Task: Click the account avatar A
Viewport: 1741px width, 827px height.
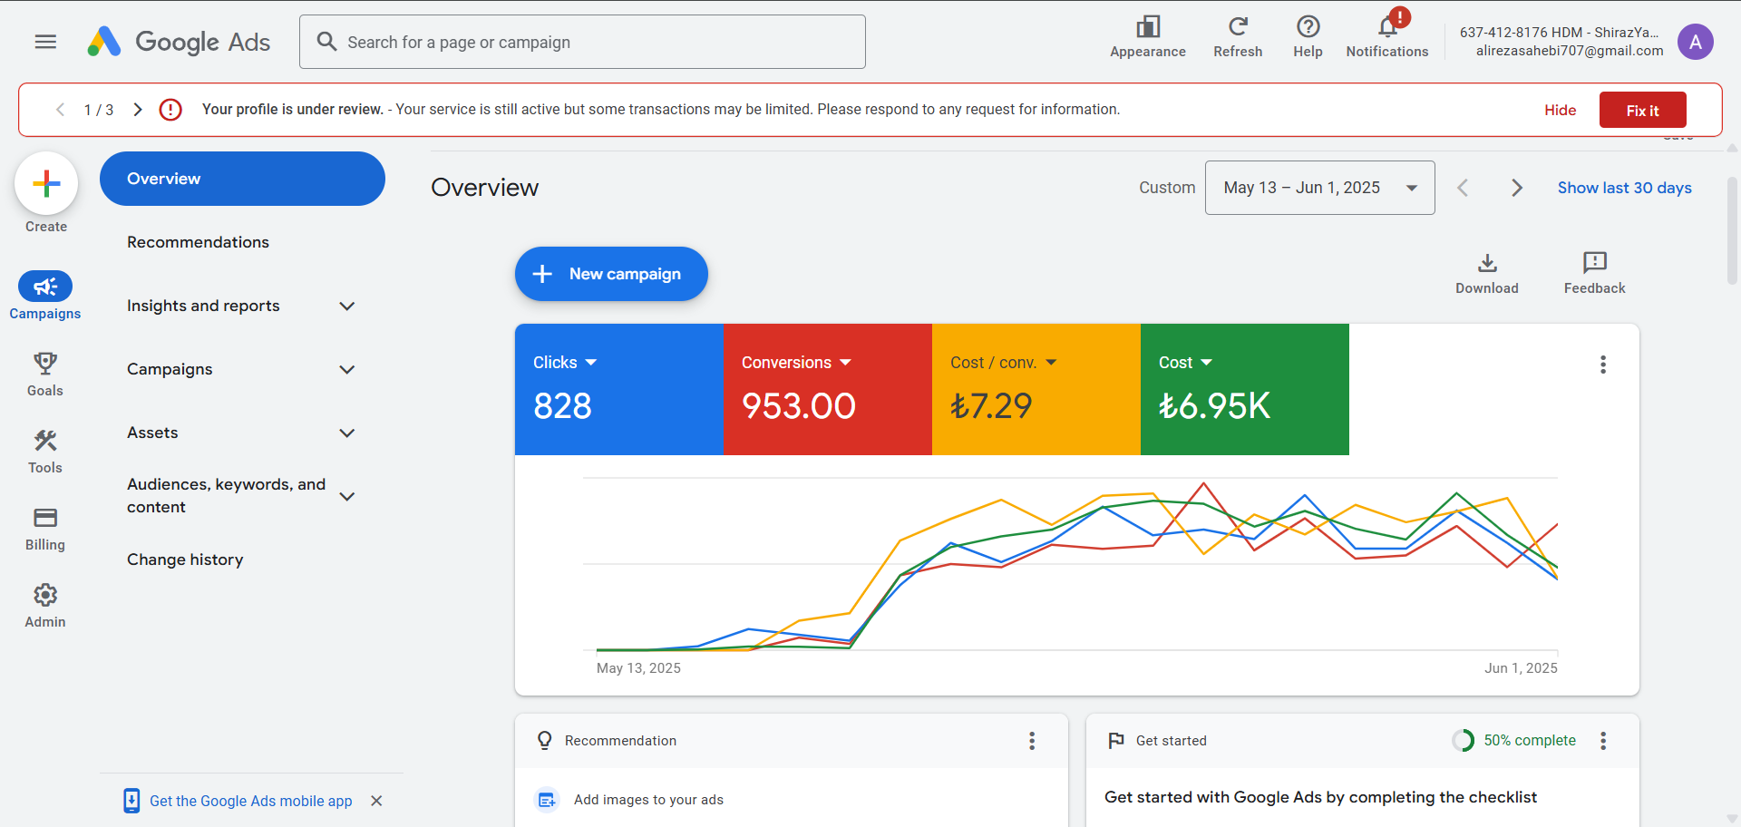Action: pos(1695,42)
